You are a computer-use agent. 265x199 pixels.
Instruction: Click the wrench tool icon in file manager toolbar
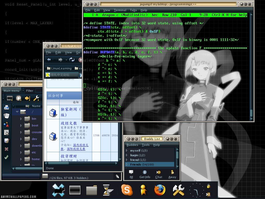click(x=36, y=98)
